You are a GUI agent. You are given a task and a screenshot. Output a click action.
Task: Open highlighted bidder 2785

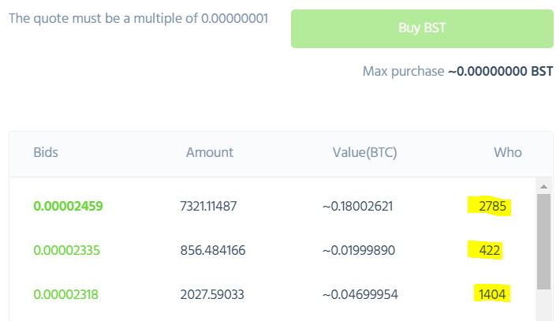tap(492, 207)
